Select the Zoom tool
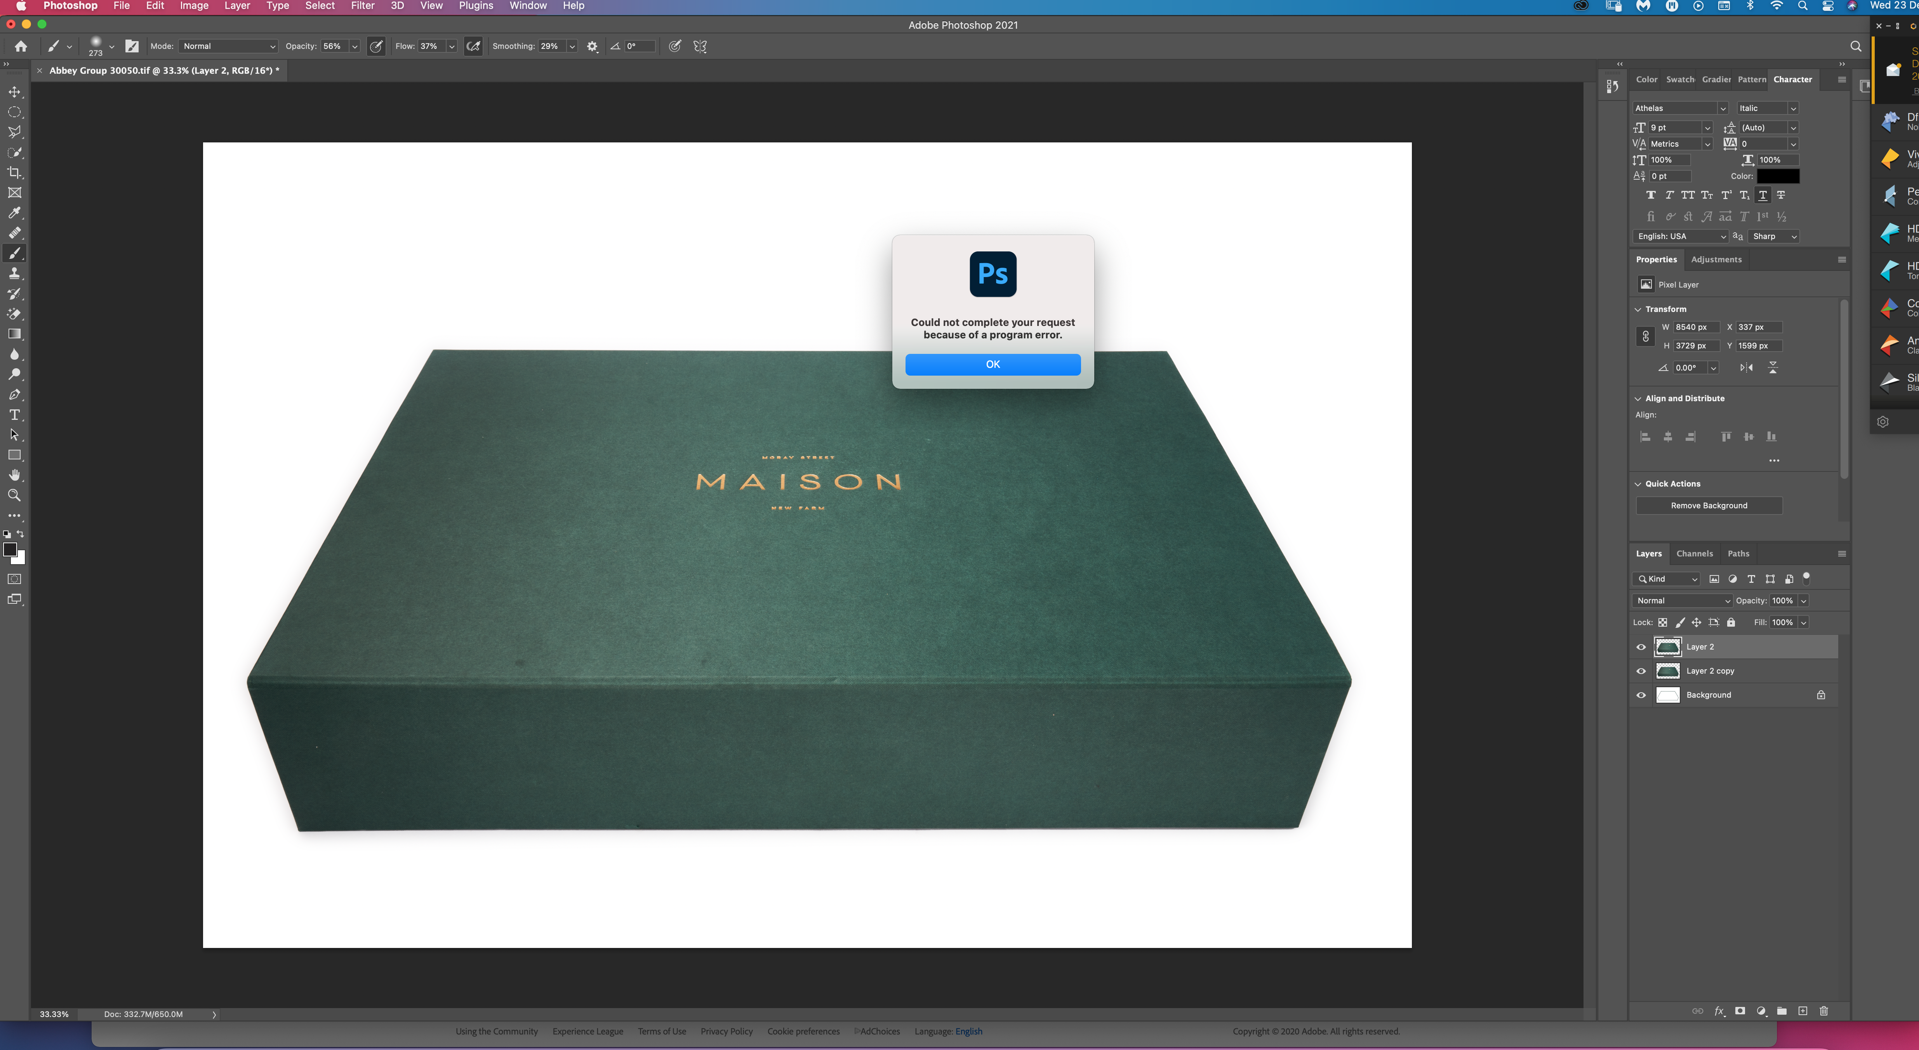 coord(15,494)
